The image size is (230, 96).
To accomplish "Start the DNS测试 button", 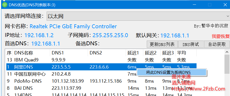I will (x=191, y=44).
